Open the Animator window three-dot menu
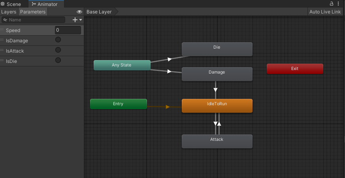Viewport: 345px width, 178px height. point(338,4)
